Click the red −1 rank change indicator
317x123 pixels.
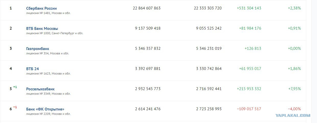pos(15,107)
